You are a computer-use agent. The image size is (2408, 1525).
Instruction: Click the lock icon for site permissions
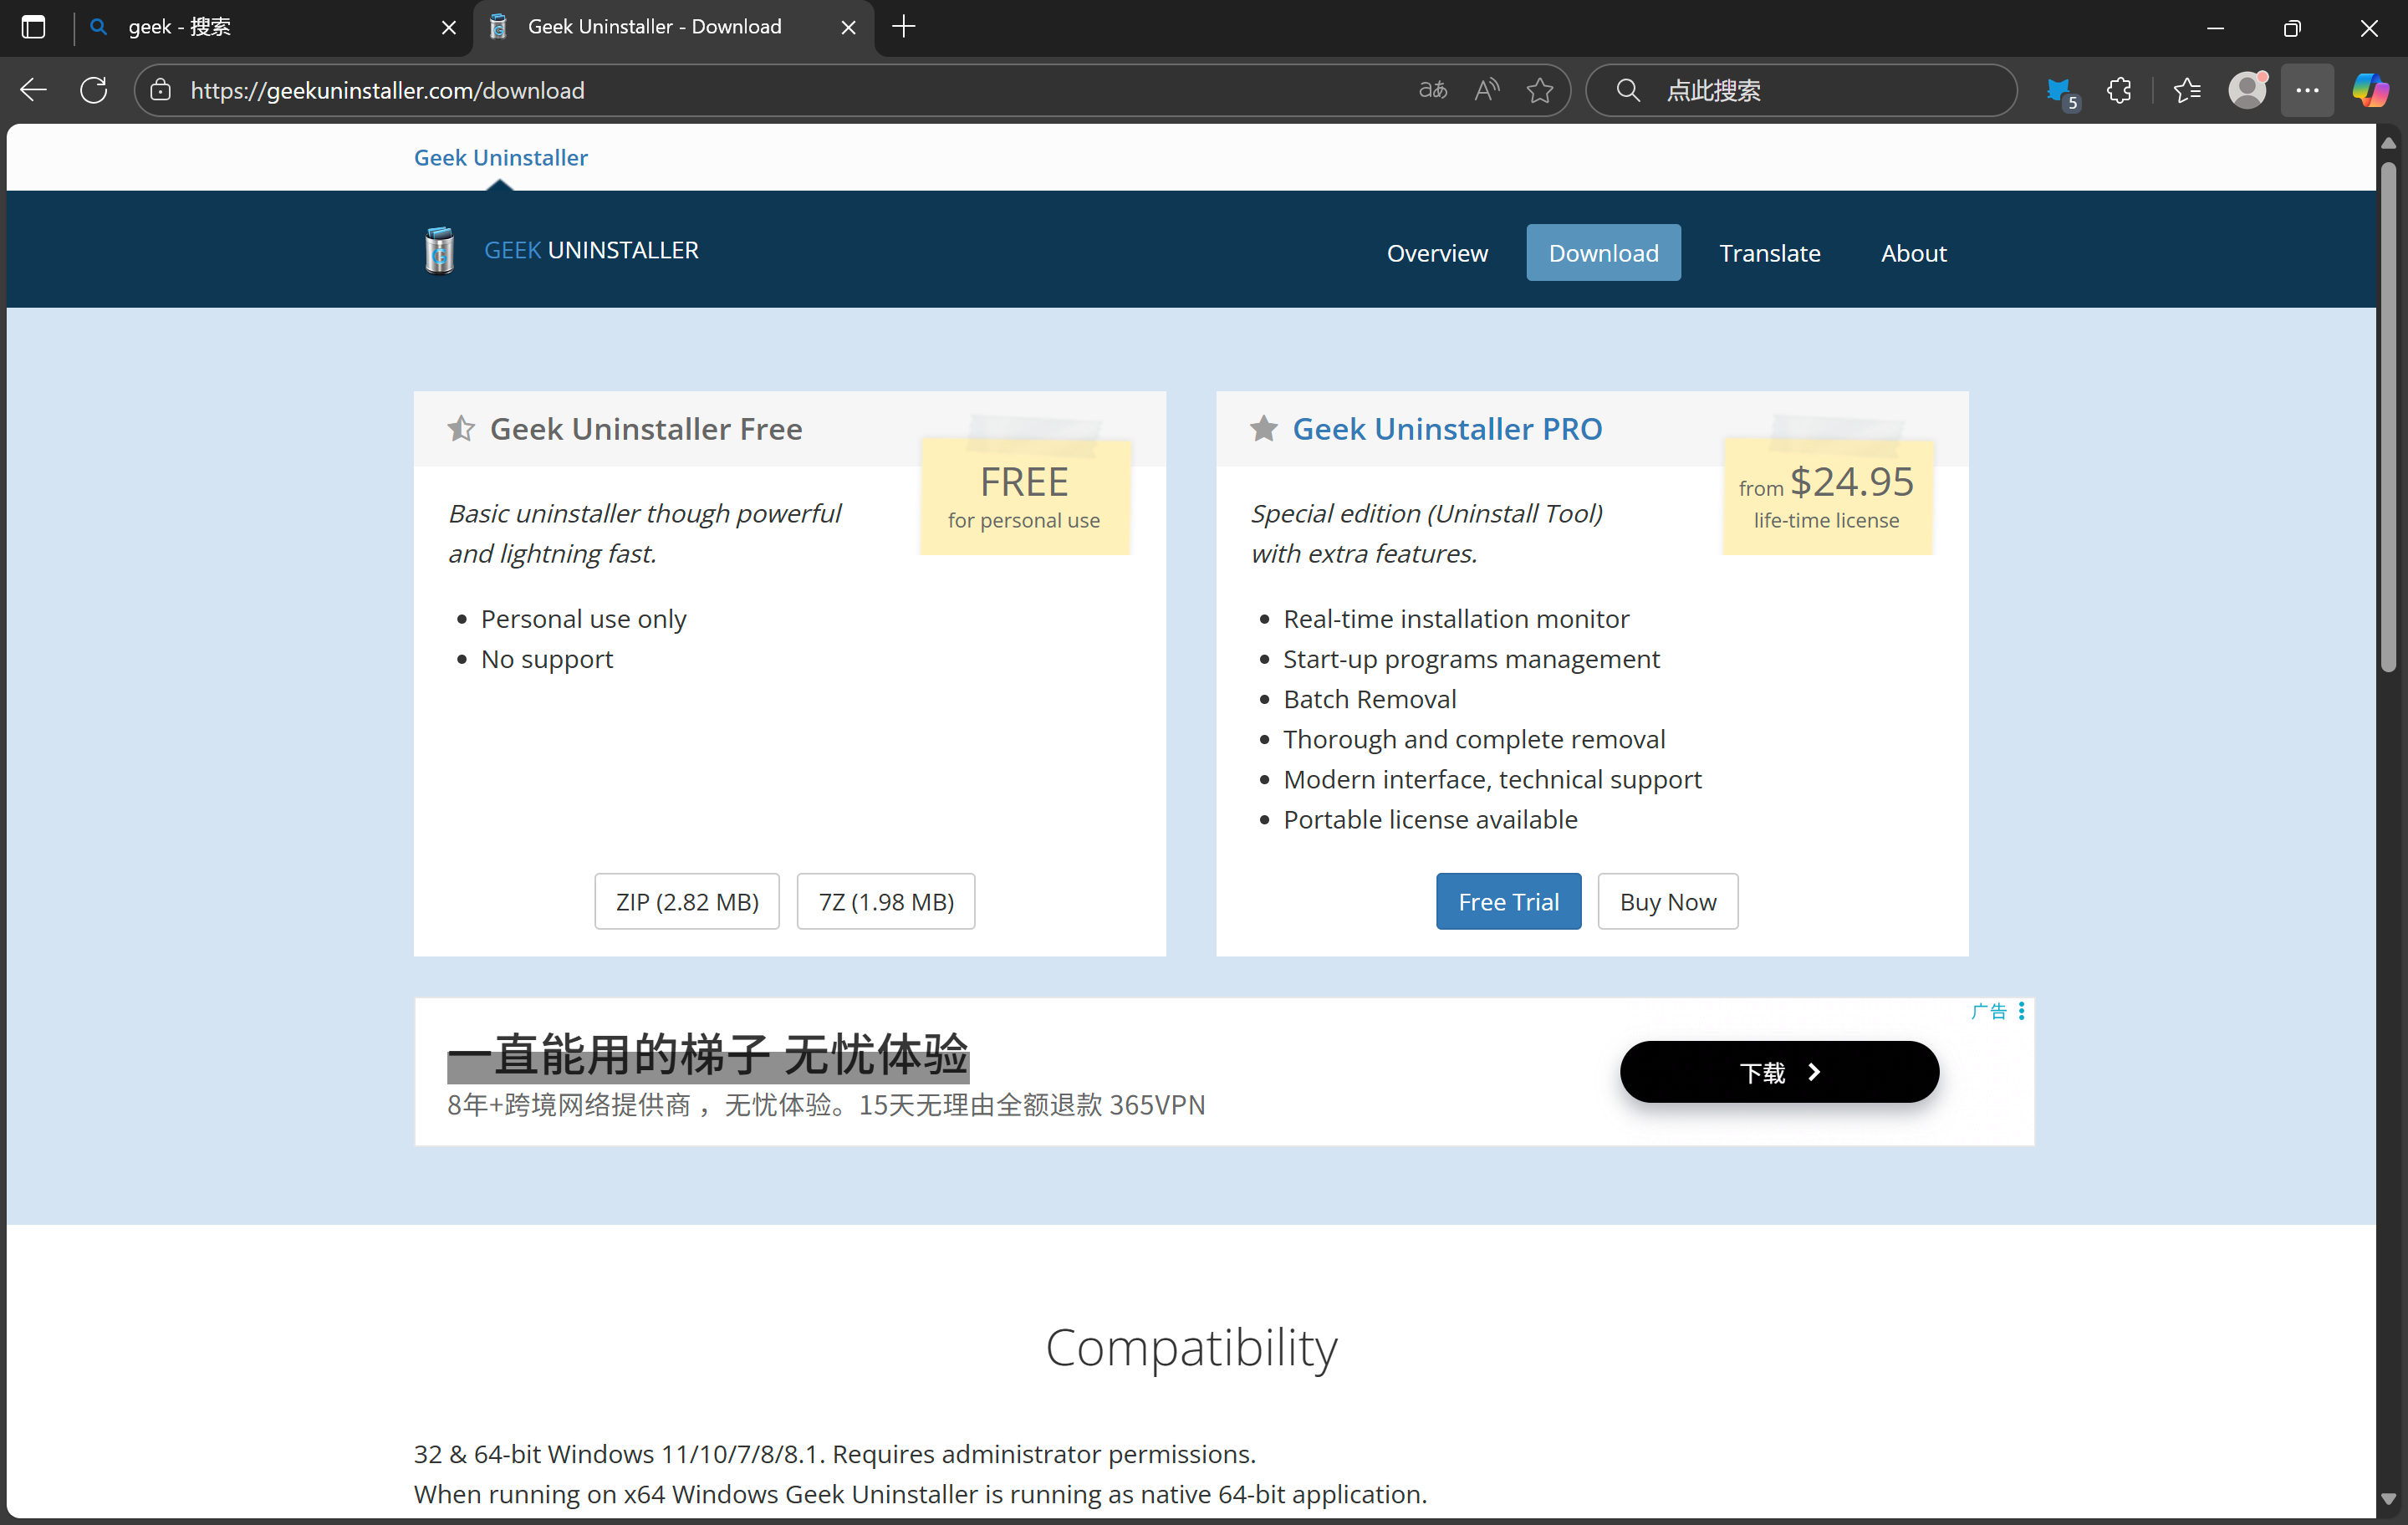[160, 90]
